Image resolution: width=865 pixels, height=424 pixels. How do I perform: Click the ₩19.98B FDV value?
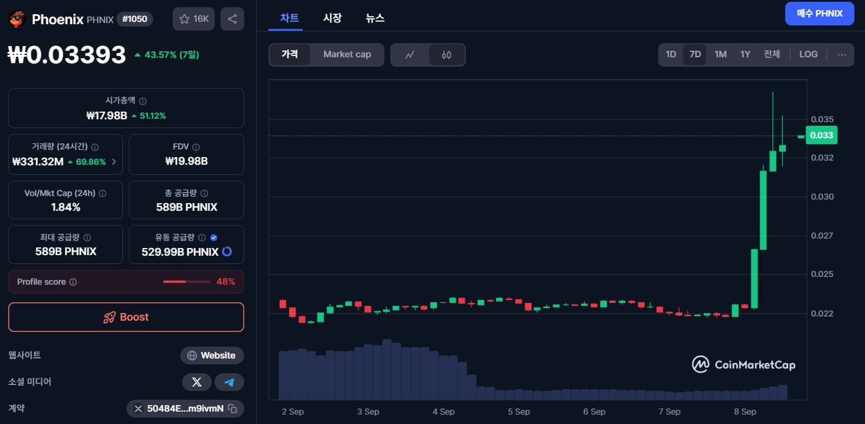point(187,161)
